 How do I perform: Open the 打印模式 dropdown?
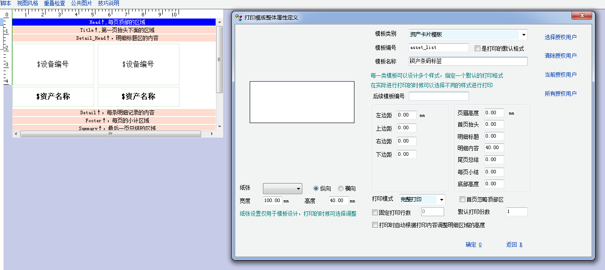pos(441,200)
